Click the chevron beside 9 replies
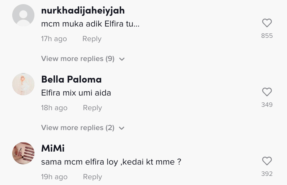Image resolution: width=287 pixels, height=185 pixels. (x=122, y=59)
